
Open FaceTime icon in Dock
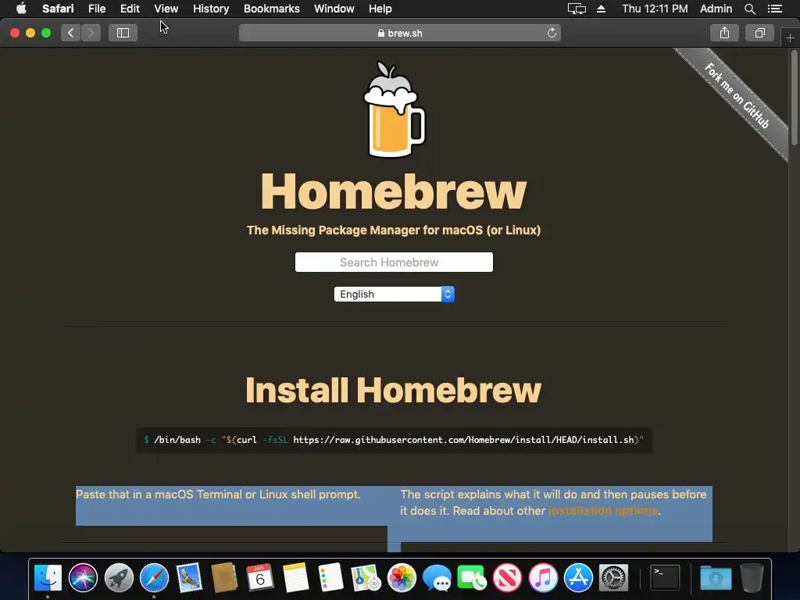coord(472,578)
